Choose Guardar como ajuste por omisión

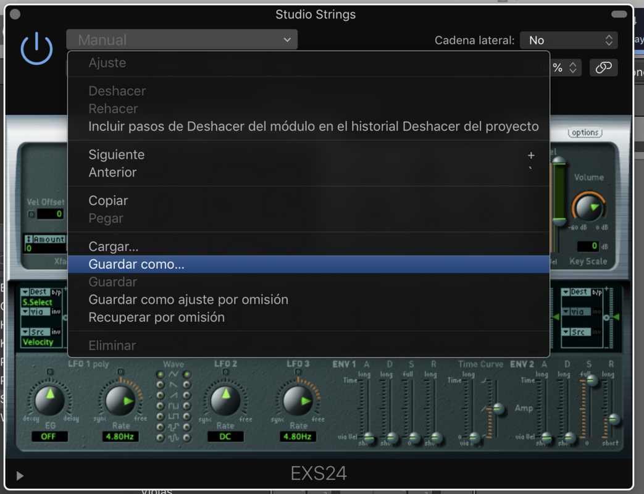tap(309, 299)
